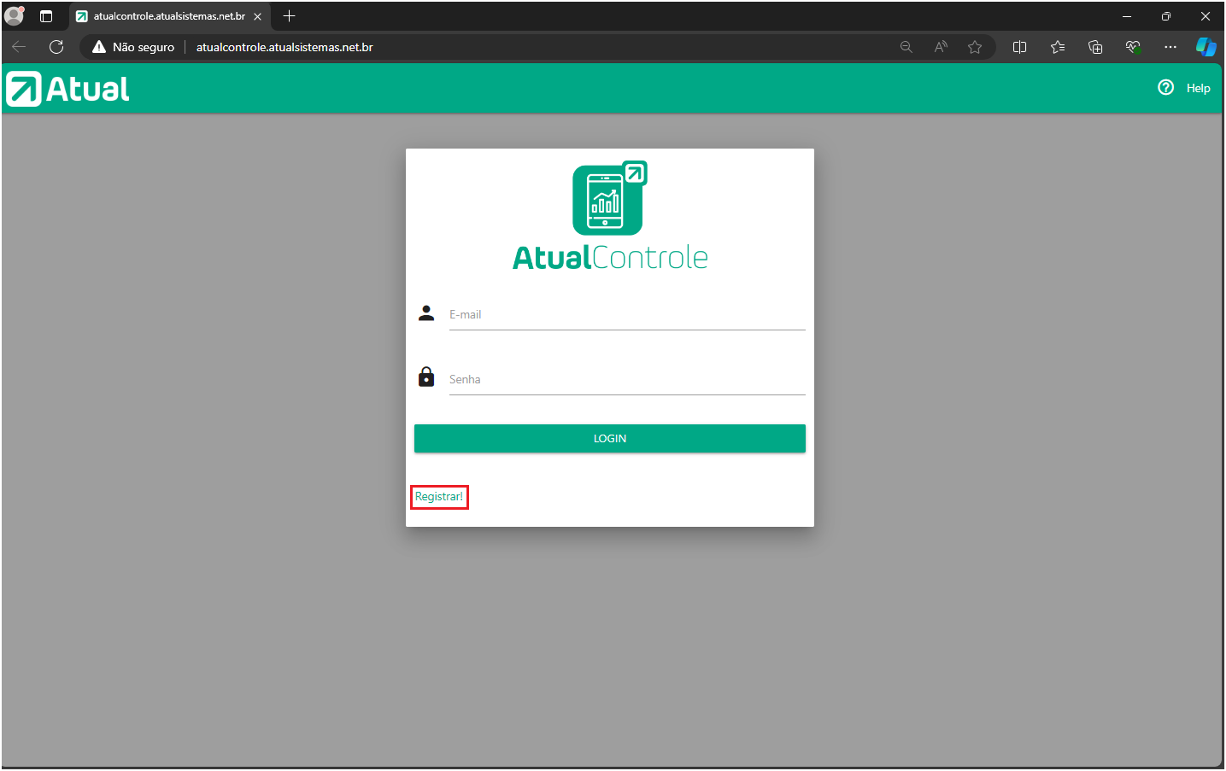The image size is (1226, 771).
Task: Open the Copilot icon in toolbar
Action: click(1205, 47)
